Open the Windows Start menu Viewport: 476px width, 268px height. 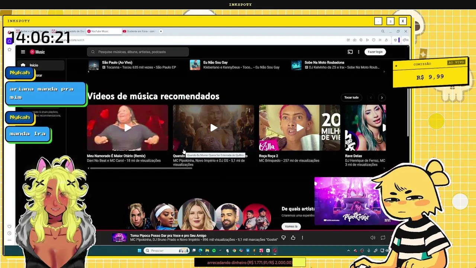click(139, 251)
